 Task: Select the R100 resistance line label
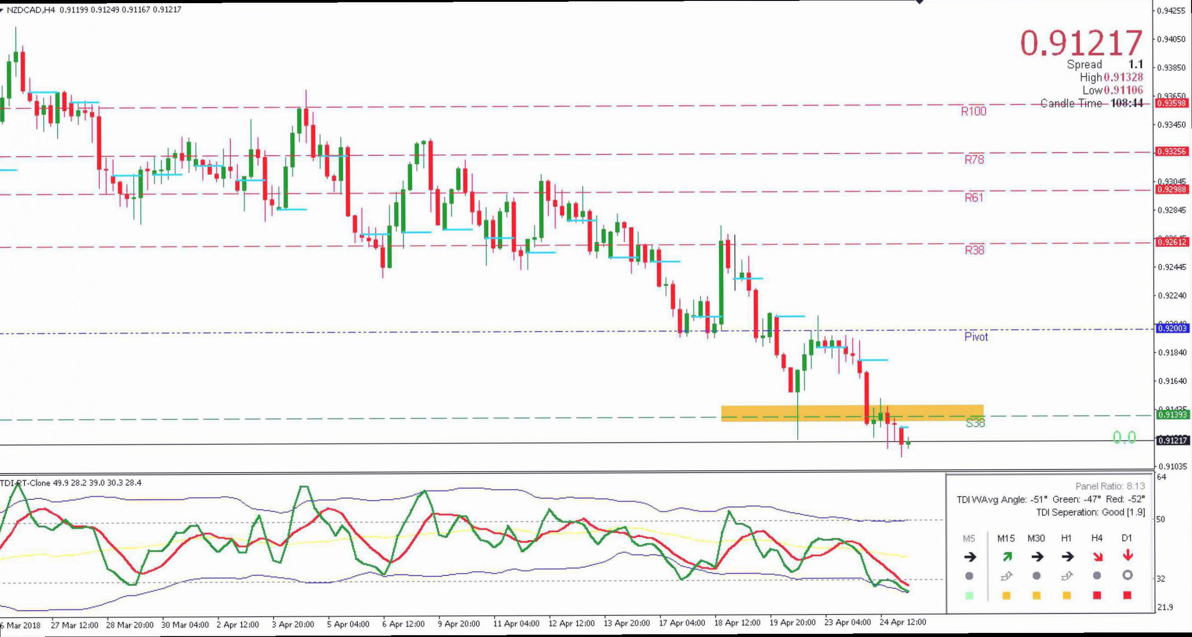tap(974, 111)
